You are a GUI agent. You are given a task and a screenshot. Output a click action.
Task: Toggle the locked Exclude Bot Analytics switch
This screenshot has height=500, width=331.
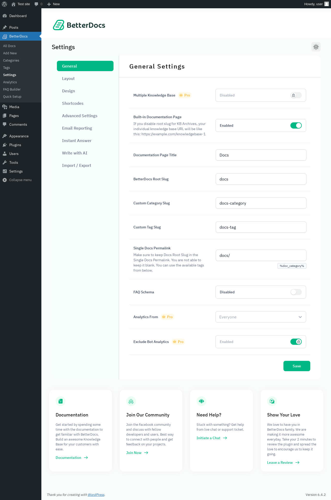pos(296,342)
